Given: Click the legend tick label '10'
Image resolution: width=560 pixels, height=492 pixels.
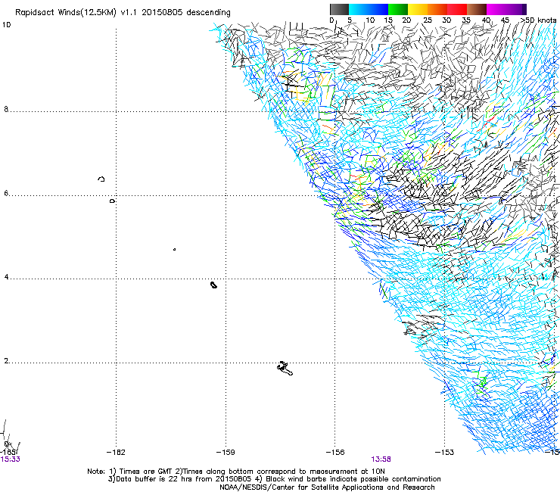Looking at the screenshot, I should click(370, 20).
